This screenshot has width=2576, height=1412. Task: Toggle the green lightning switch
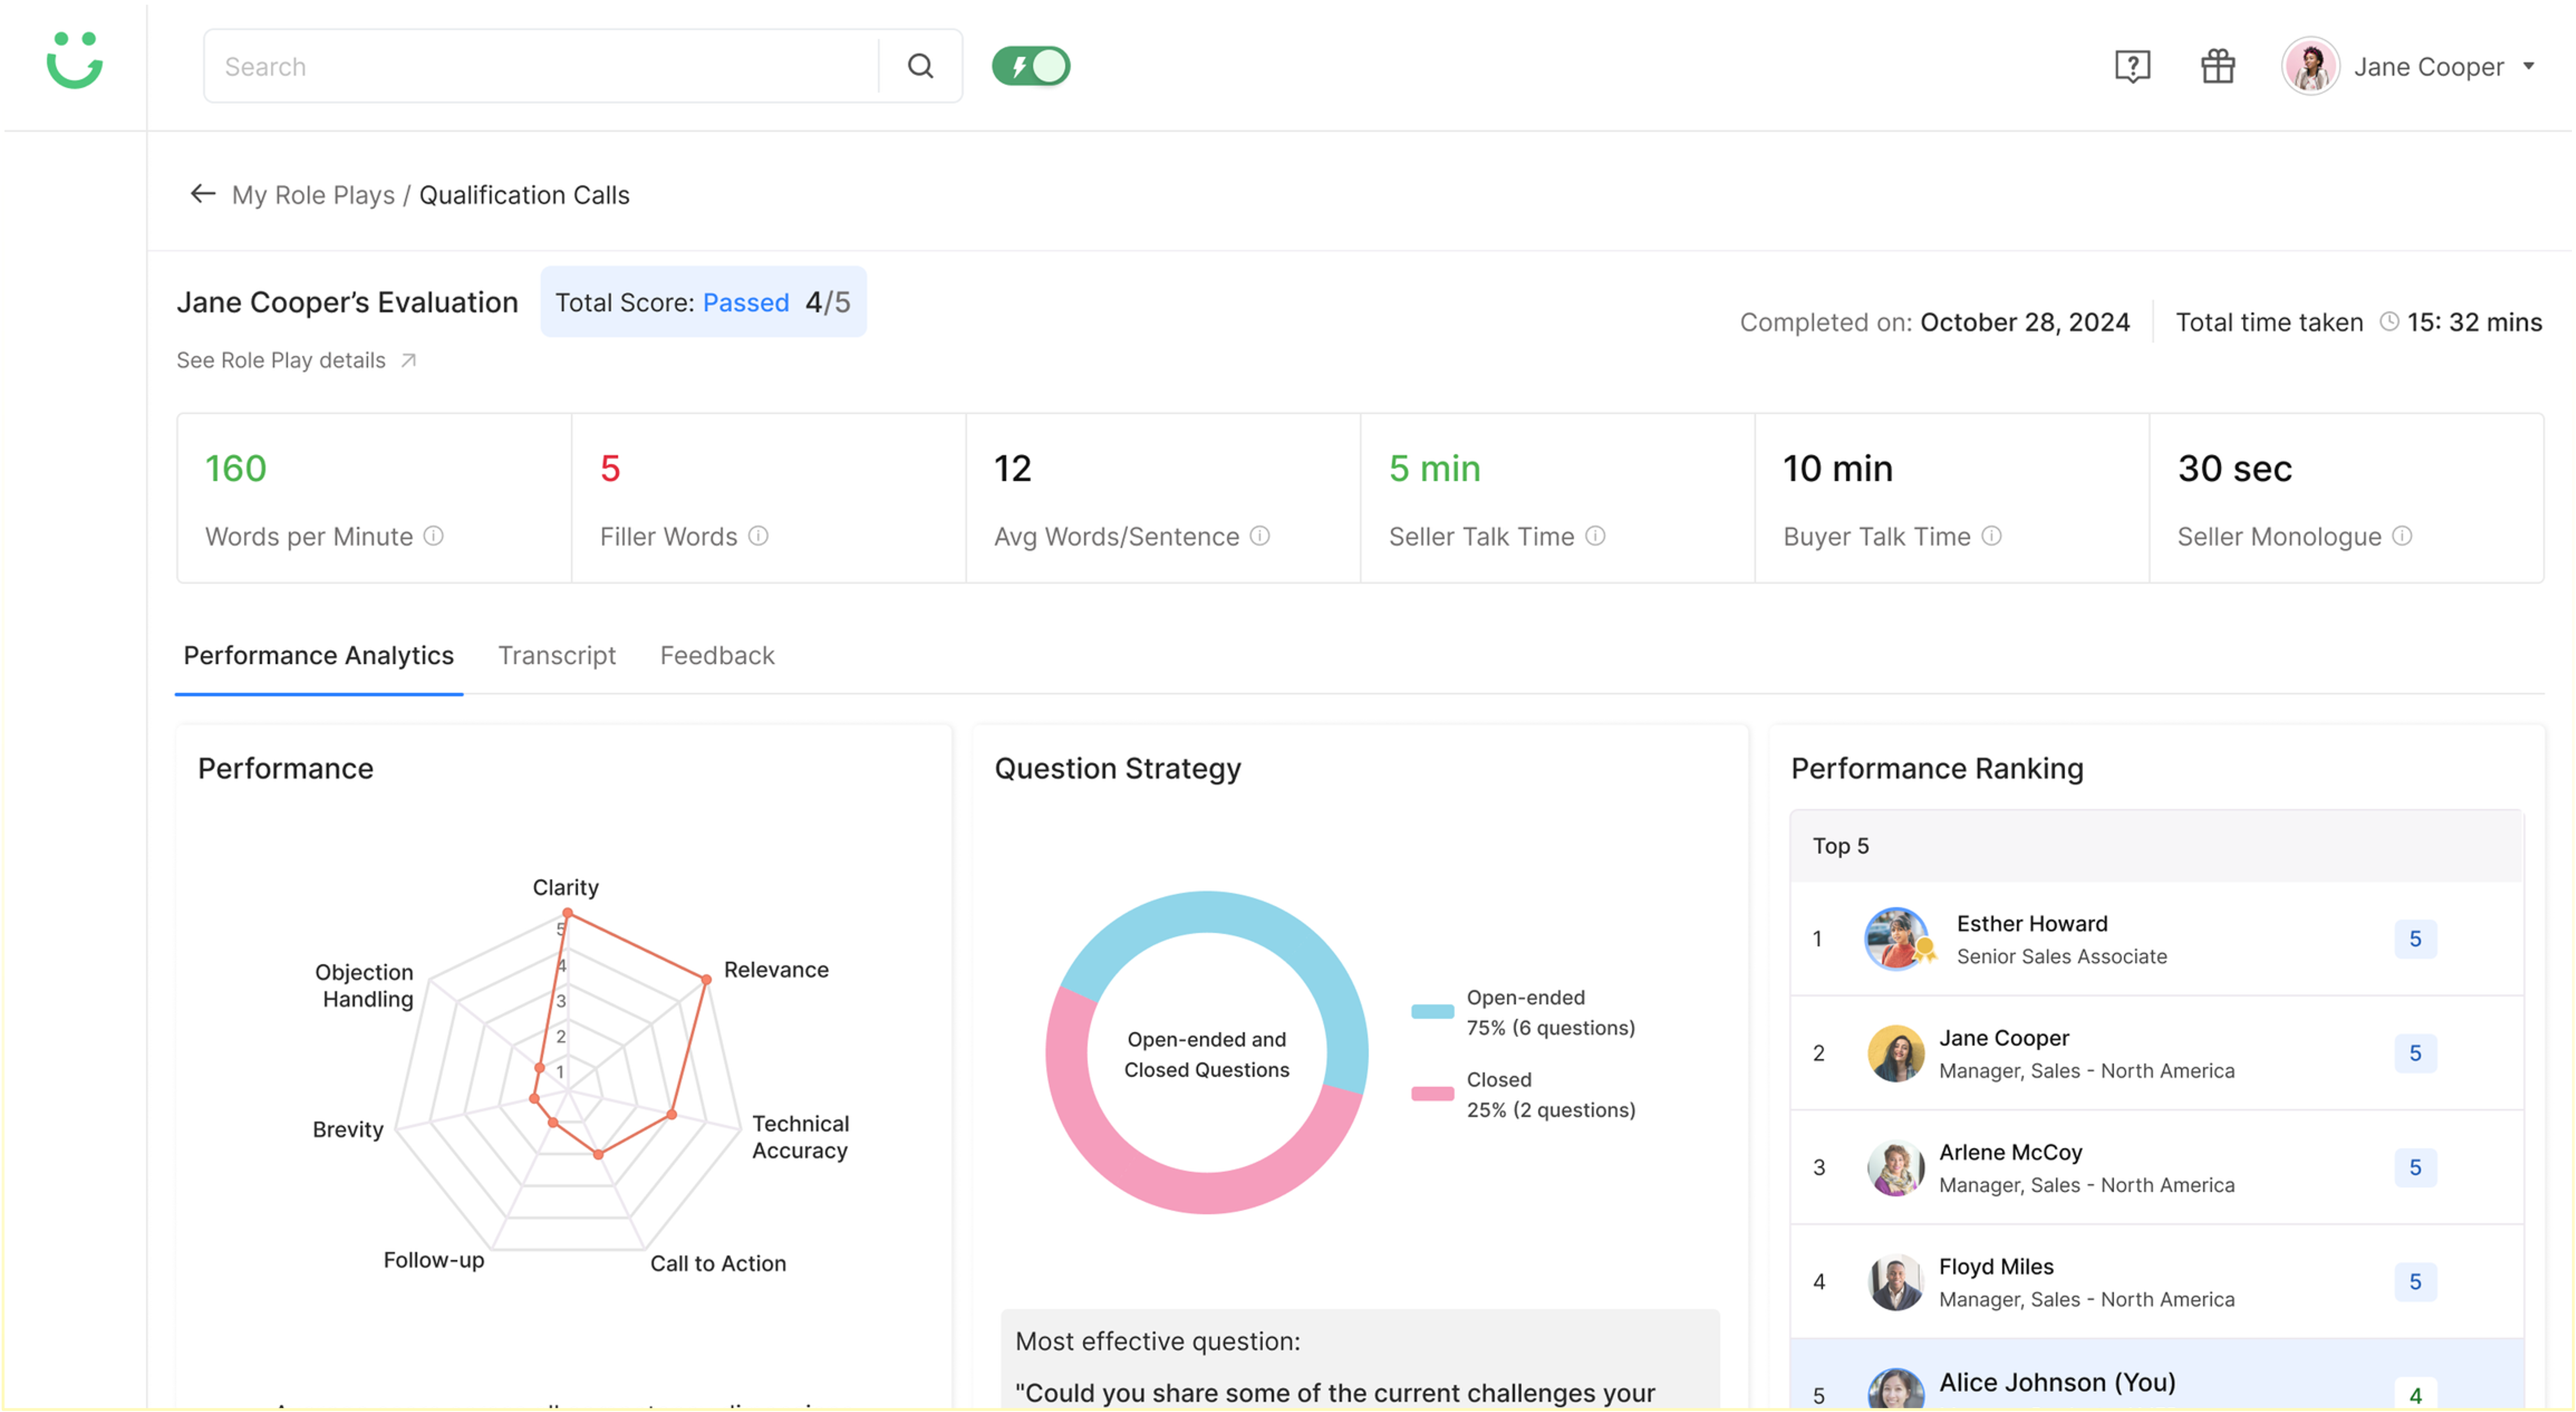[x=1031, y=66]
